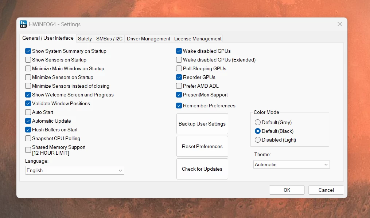370x218 pixels.
Task: Click the HWiNFO64 app icon in title bar
Action: (23, 24)
